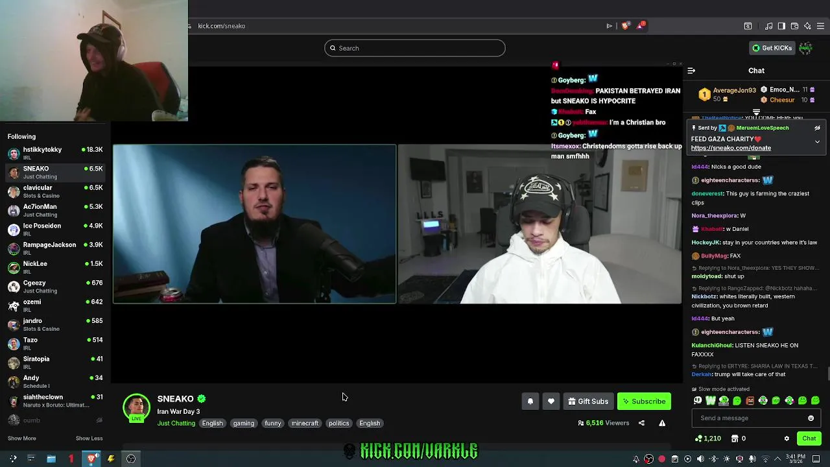Screen dimensions: 830x467
Task: Open the emoji picker in message box
Action: pyautogui.click(x=811, y=418)
